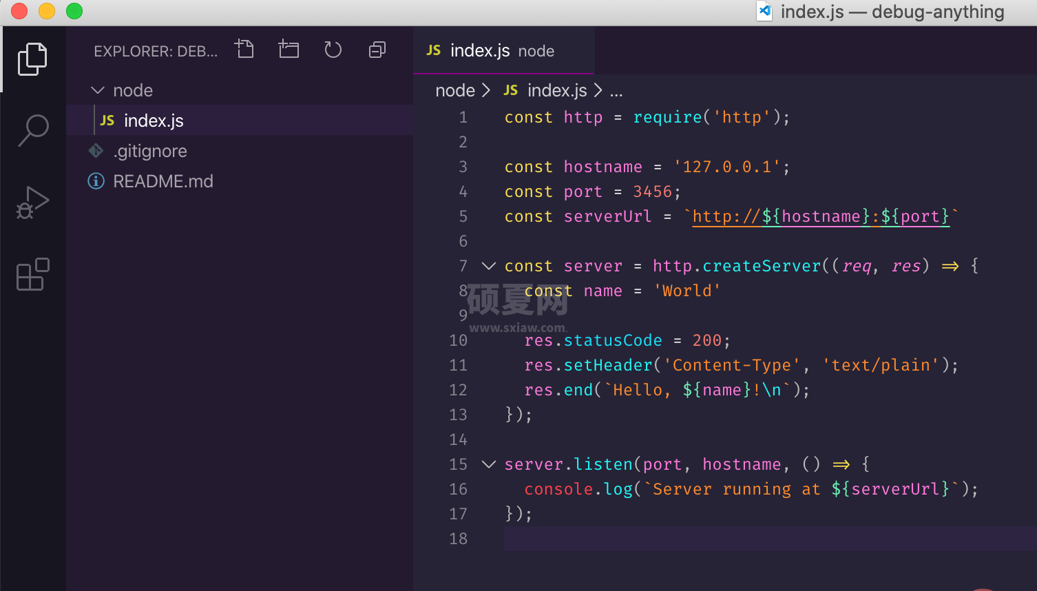The image size is (1037, 591).
Task: Click the New Folder icon in Explorer
Action: tap(289, 50)
